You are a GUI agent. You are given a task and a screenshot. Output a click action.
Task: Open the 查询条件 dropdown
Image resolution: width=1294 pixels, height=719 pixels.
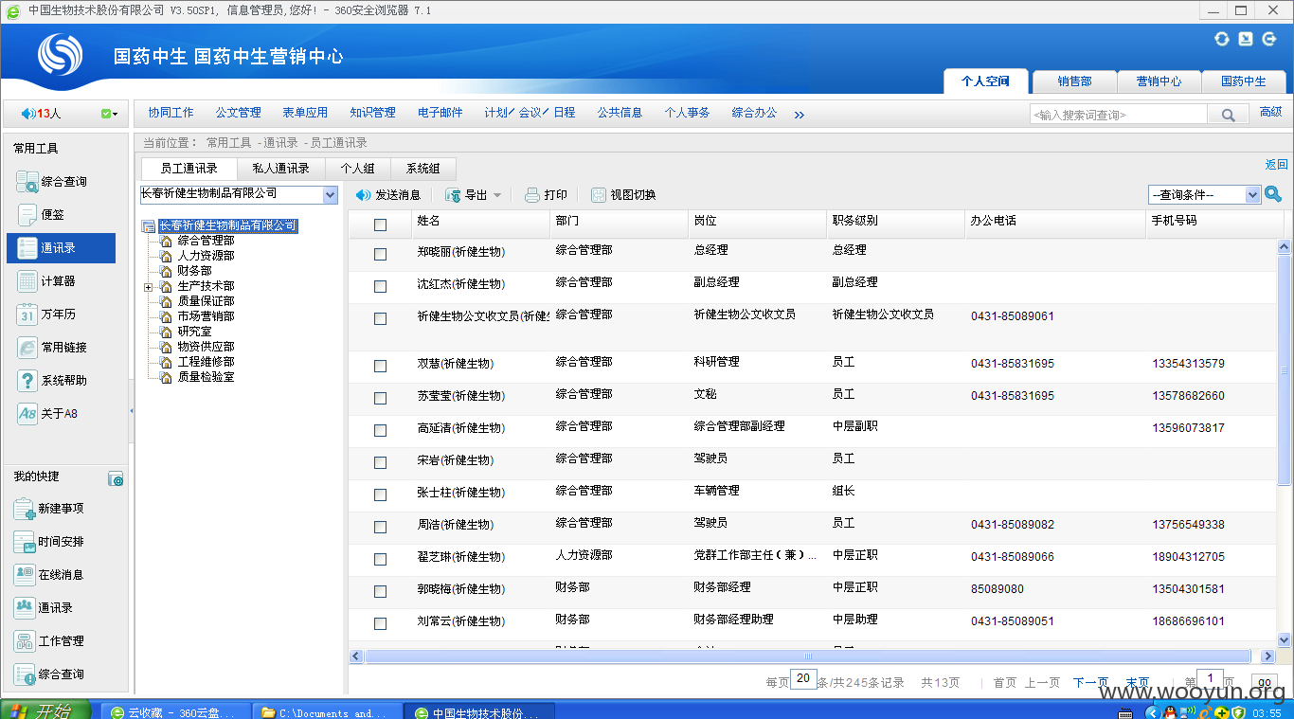(x=1205, y=194)
